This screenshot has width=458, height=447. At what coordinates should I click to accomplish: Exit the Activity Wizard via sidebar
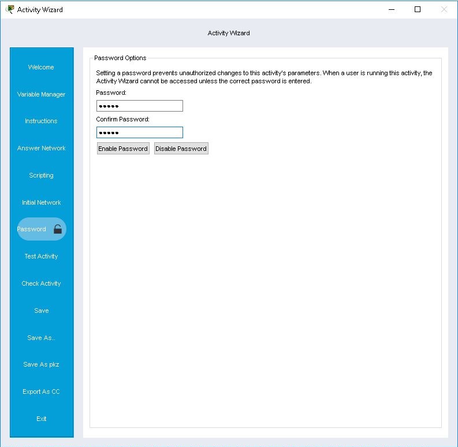pyautogui.click(x=41, y=419)
